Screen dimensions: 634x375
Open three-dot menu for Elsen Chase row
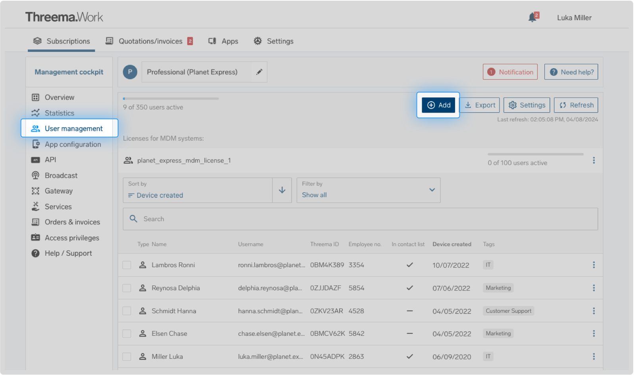594,333
